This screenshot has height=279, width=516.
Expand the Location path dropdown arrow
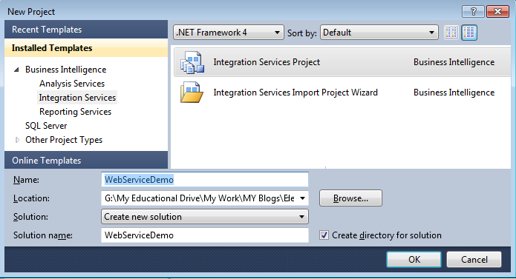coord(302,198)
